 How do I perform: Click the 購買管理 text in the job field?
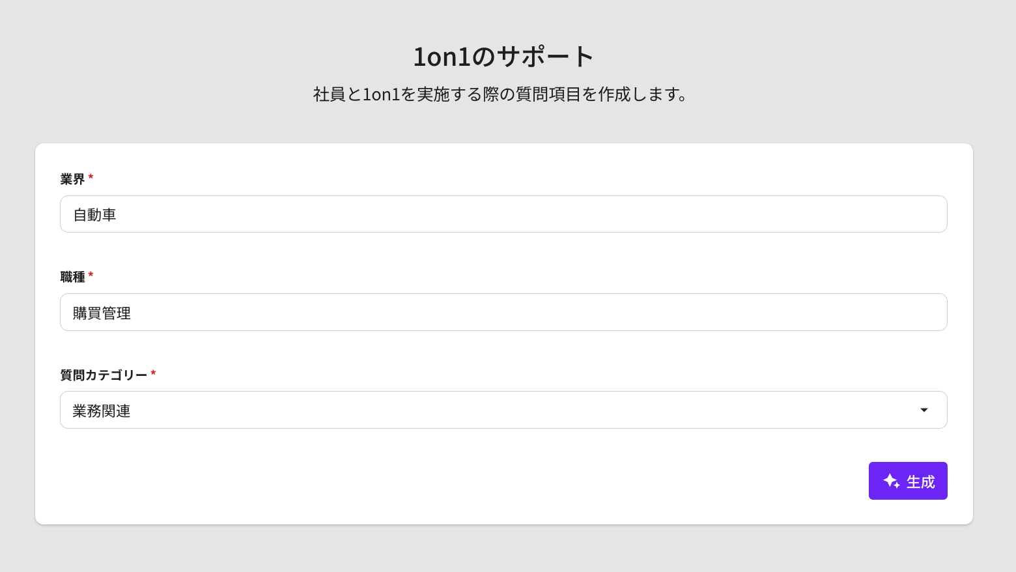click(102, 313)
